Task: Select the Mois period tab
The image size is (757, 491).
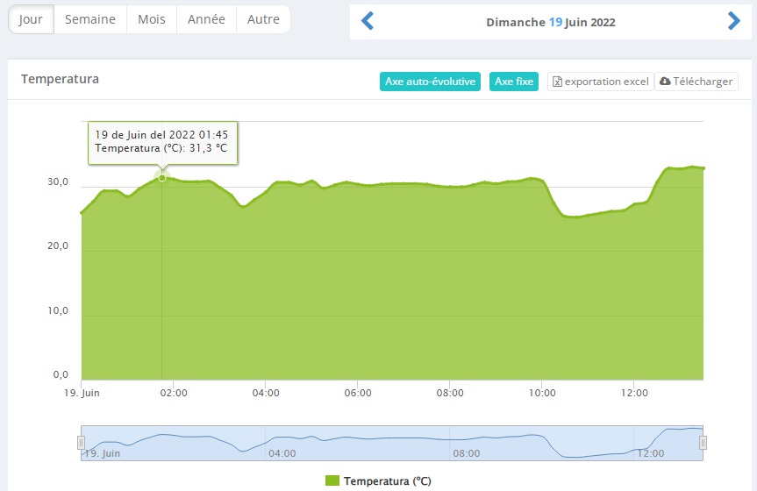Action: [x=152, y=19]
